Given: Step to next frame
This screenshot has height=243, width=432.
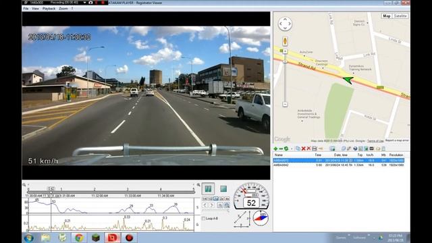Looking at the screenshot, I should pyautogui.click(x=211, y=205).
